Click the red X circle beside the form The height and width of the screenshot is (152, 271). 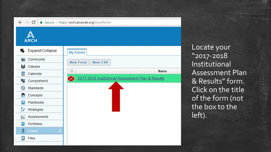71,79
